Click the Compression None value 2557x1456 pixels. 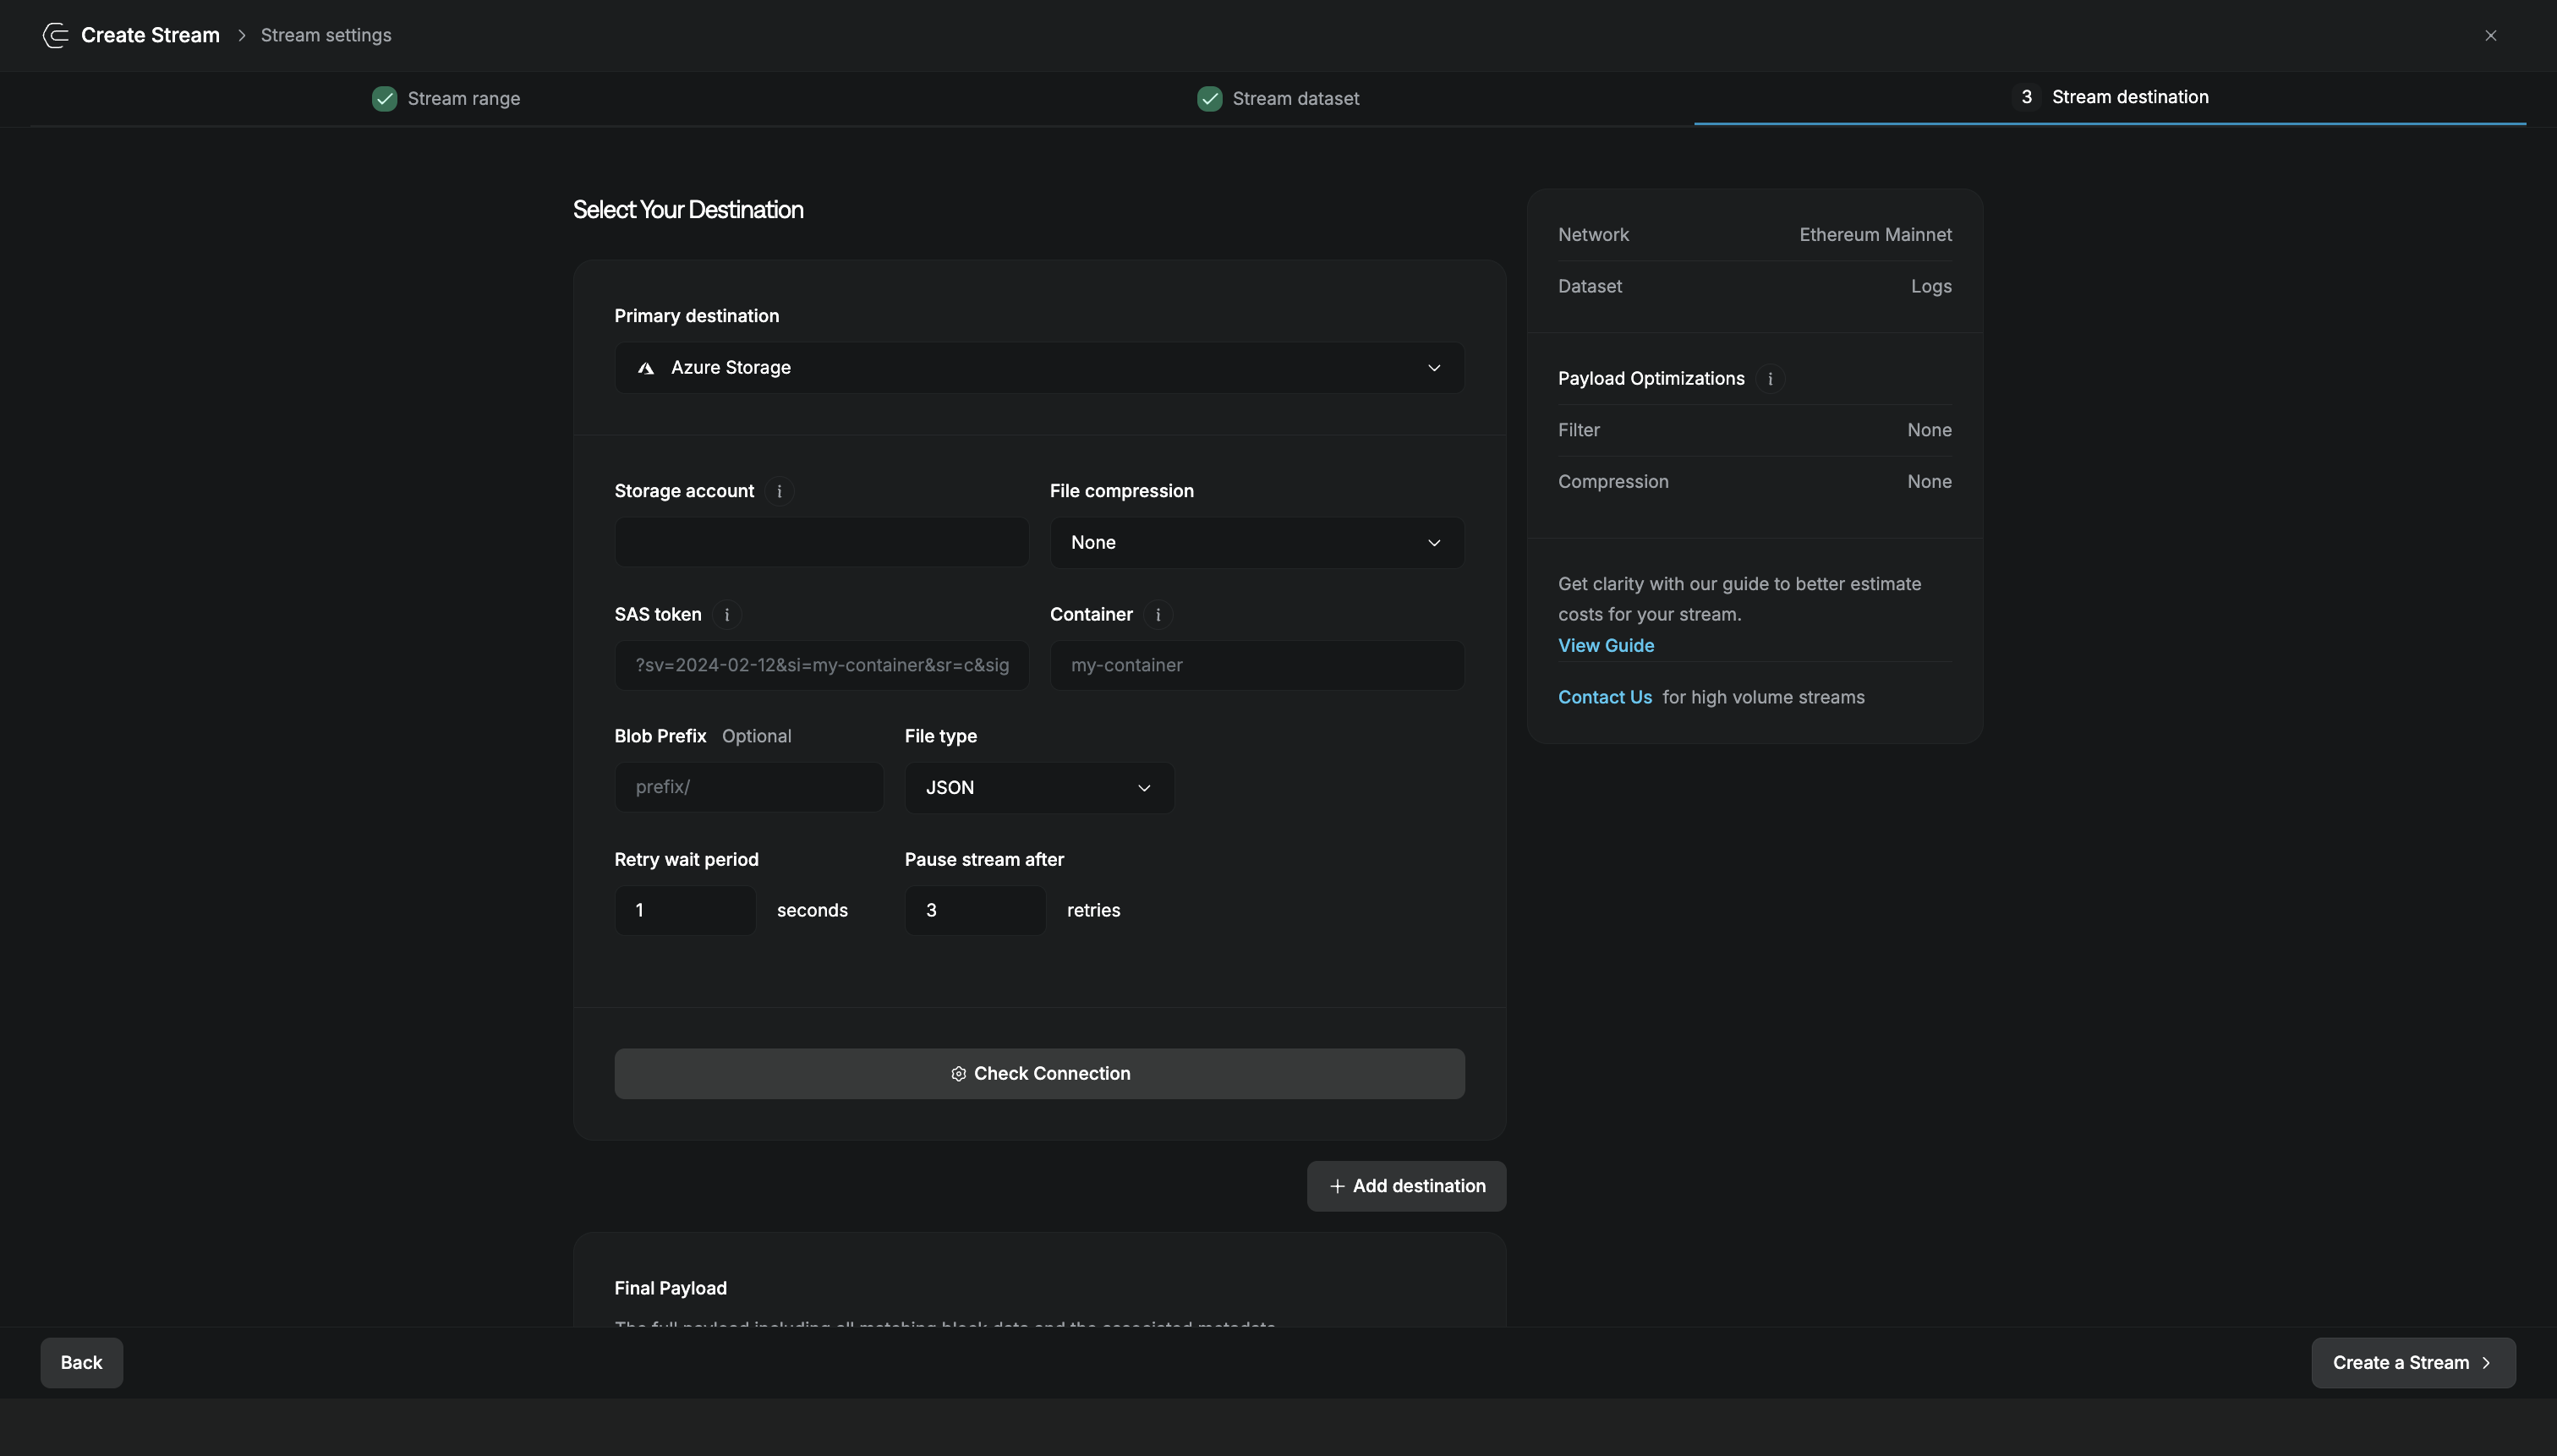pyautogui.click(x=1929, y=482)
